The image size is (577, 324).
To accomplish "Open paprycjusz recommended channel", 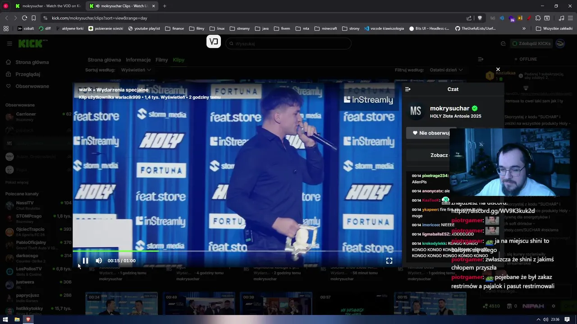I will coord(38,298).
